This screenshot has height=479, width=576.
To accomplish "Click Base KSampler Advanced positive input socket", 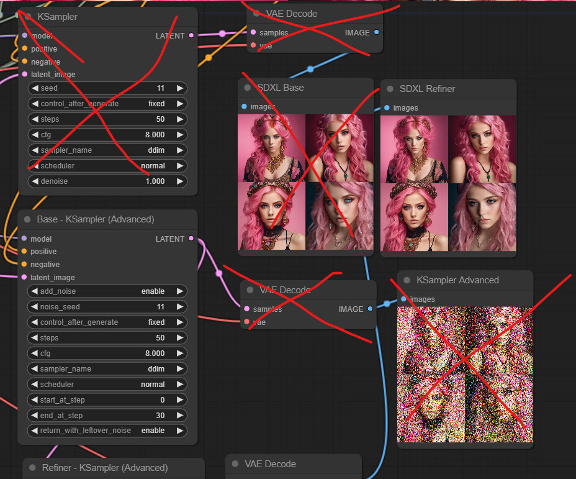I will pyautogui.click(x=24, y=251).
